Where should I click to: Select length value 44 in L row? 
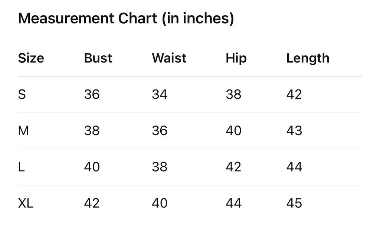click(294, 167)
